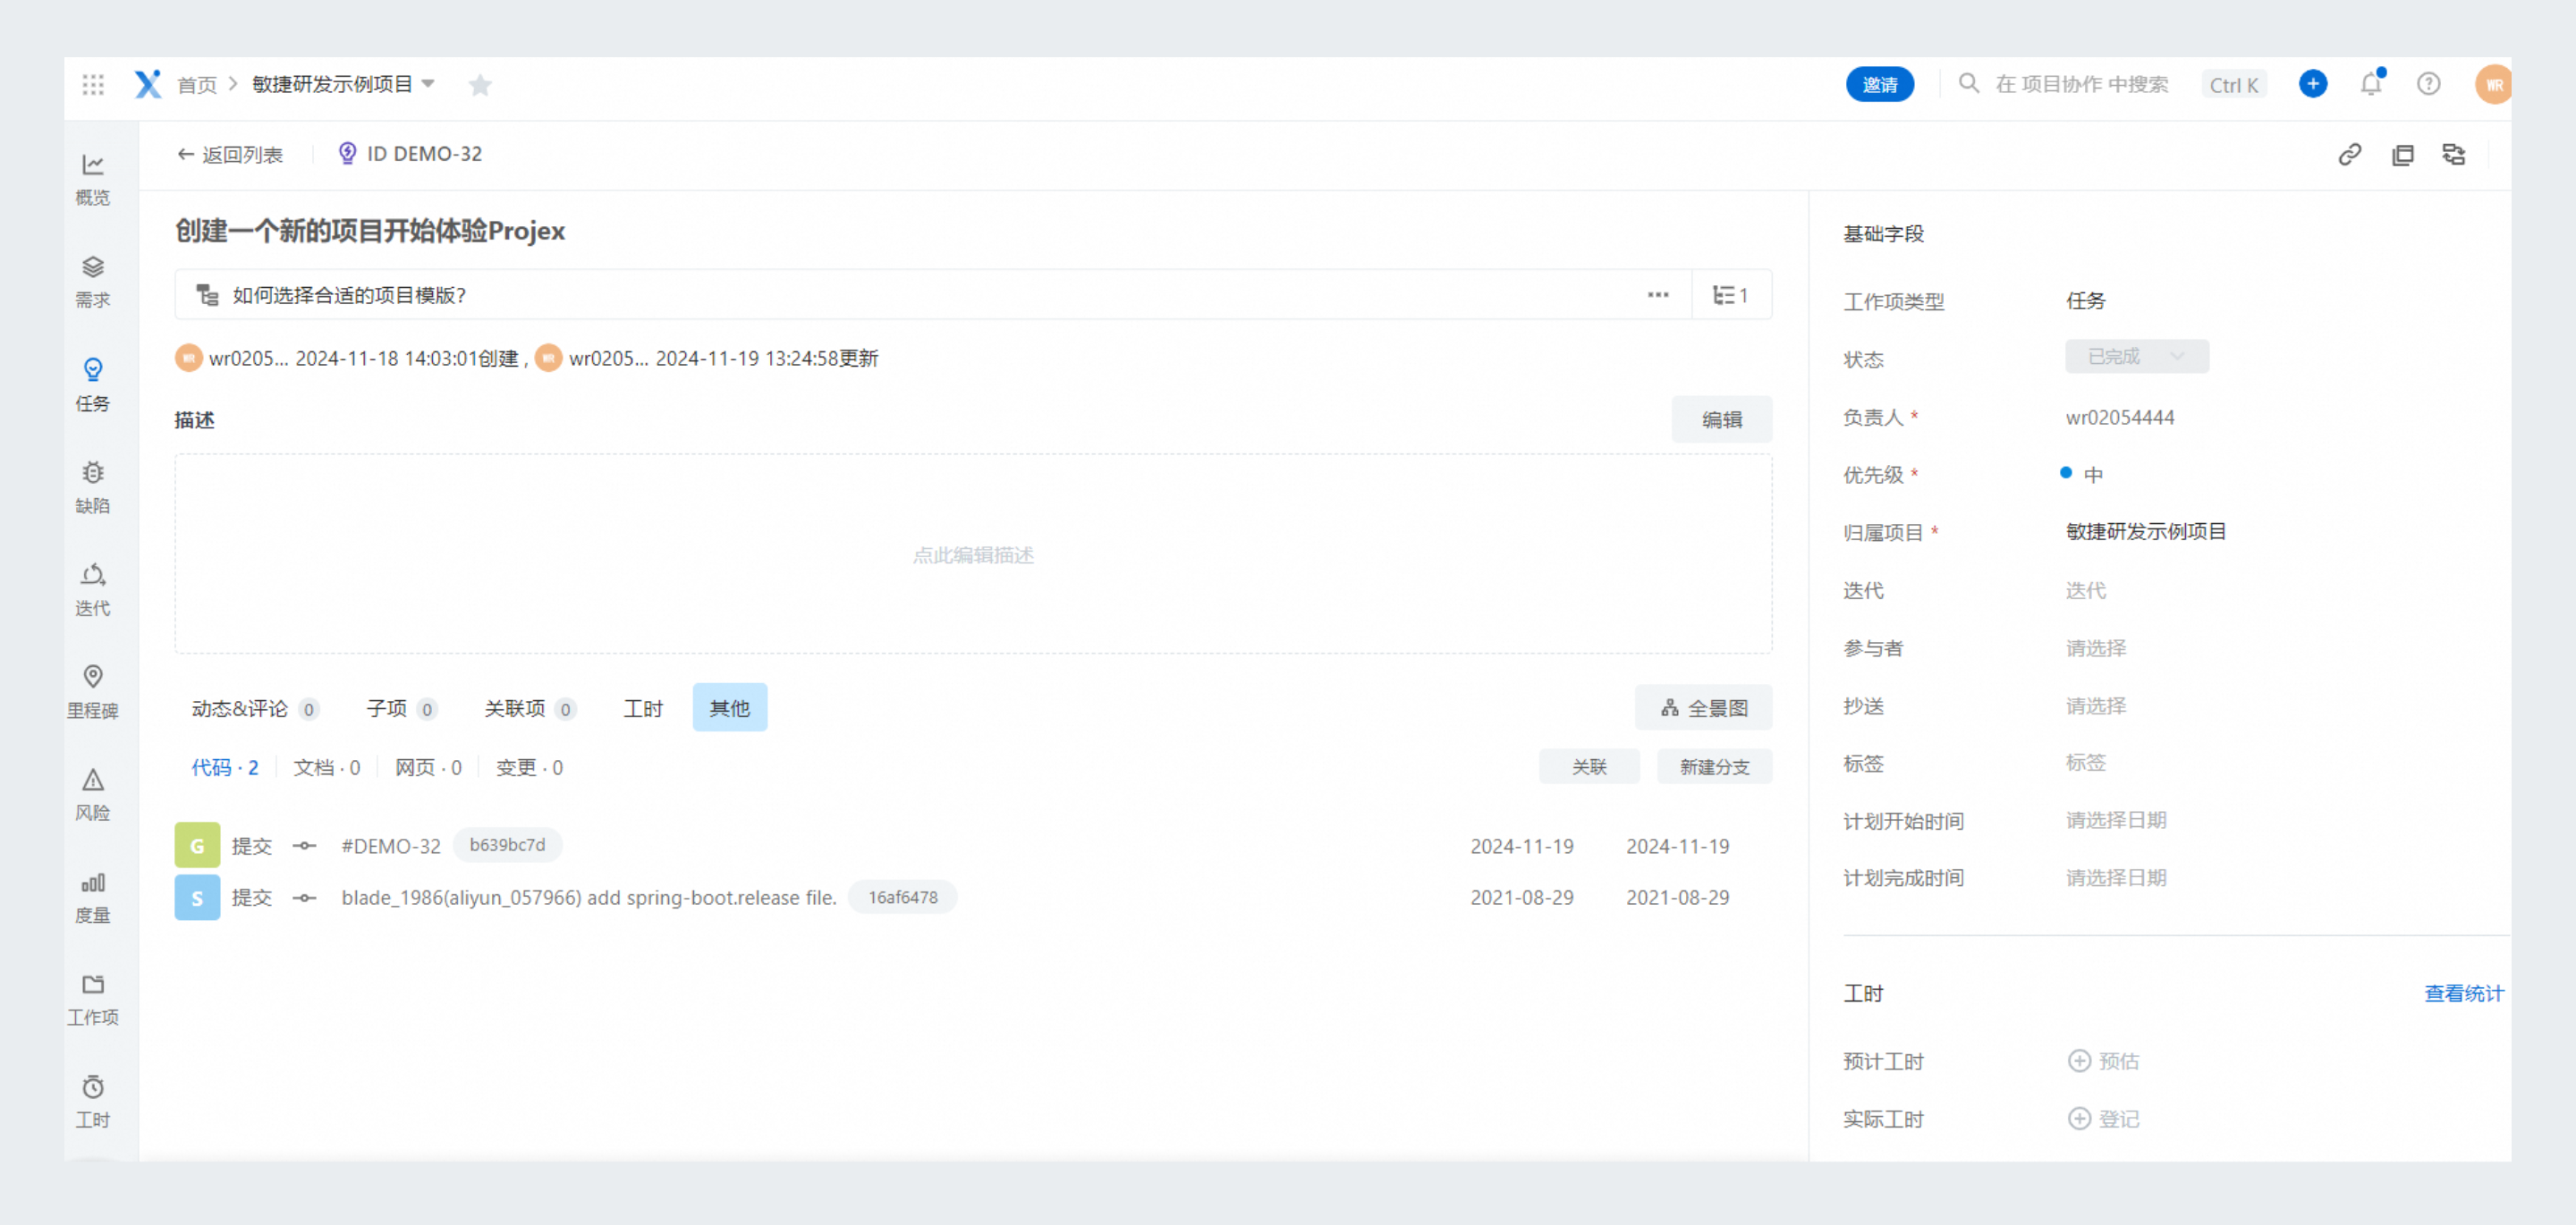Open the 标签 field selector

tap(2086, 763)
